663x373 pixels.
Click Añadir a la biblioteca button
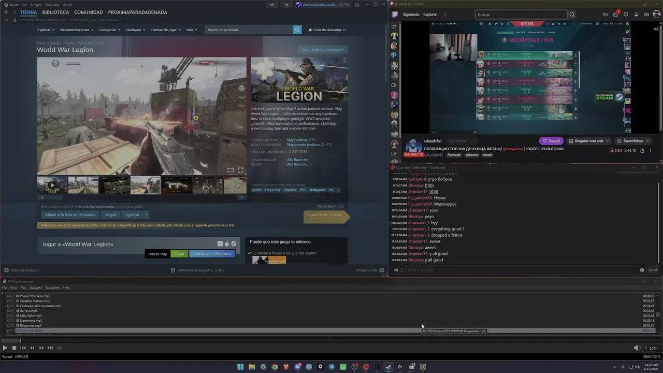coord(212,254)
